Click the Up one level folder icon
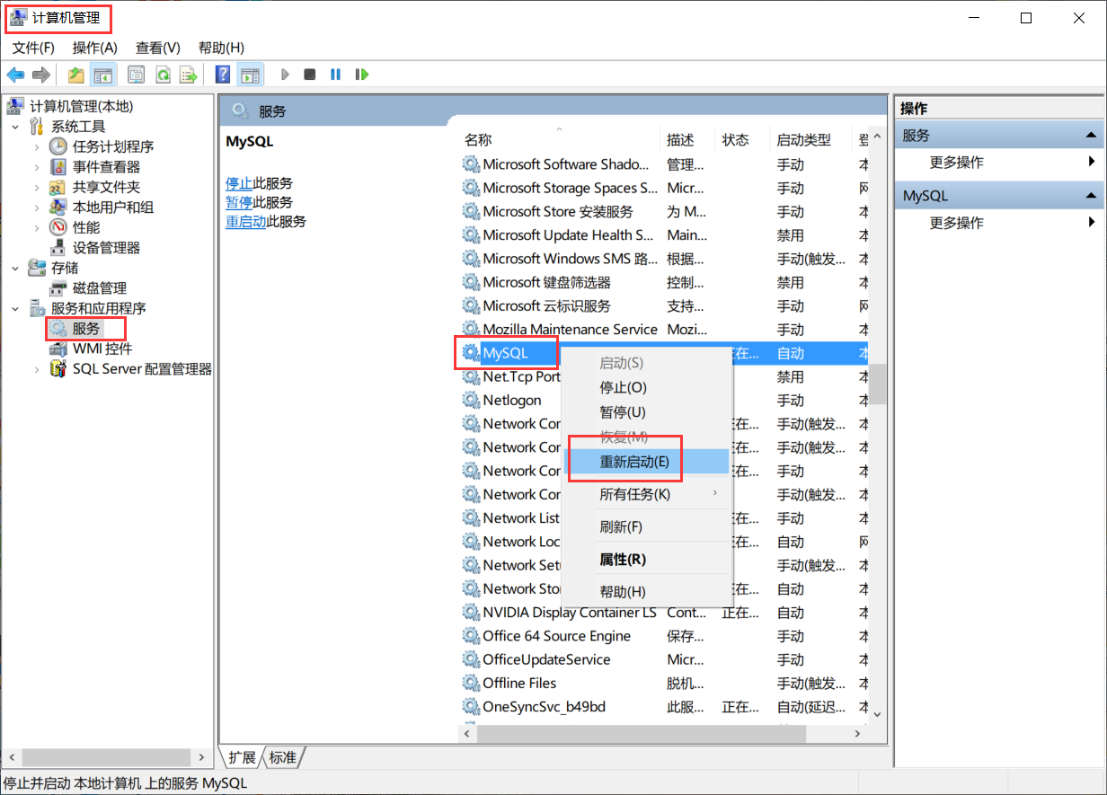 [x=76, y=75]
